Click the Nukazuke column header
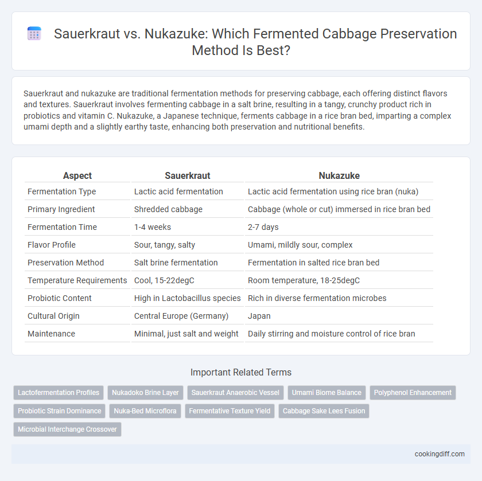Screen dimensions: 482x481 [339, 175]
